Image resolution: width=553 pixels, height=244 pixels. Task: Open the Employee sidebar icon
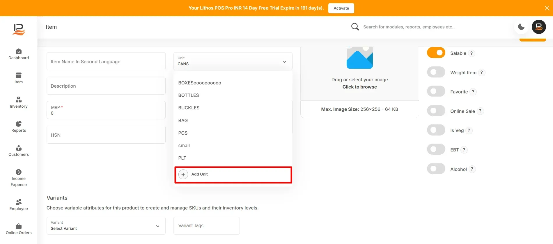(x=19, y=202)
